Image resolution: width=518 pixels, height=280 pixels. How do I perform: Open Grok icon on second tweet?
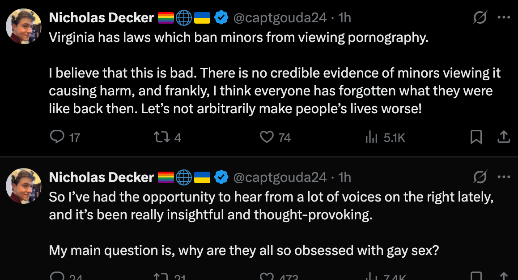[480, 177]
